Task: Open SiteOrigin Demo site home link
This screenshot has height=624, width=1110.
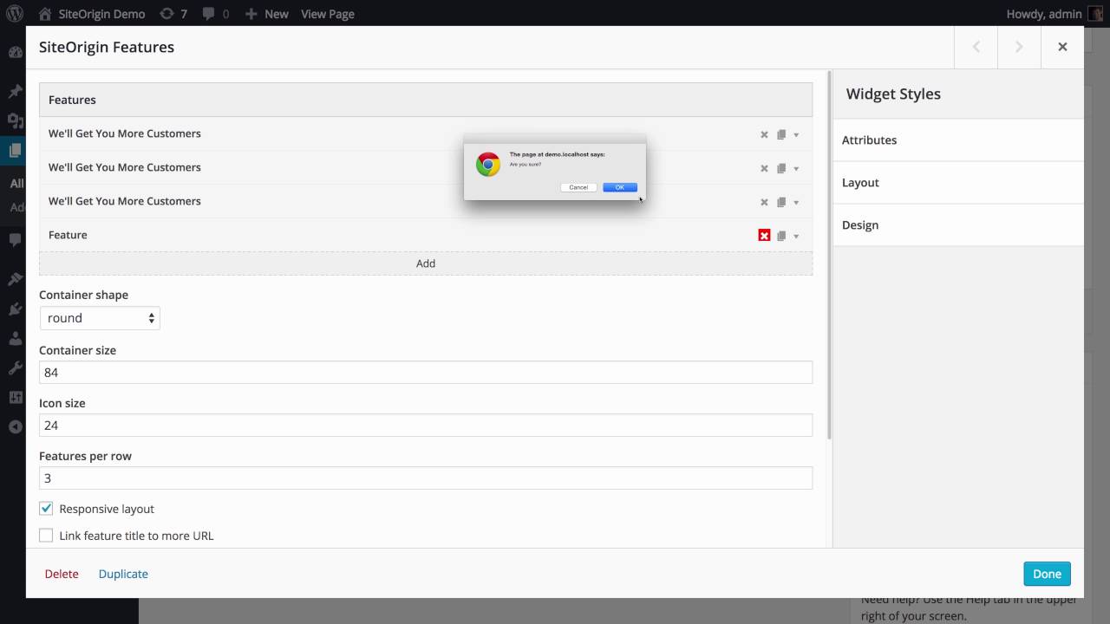Action: (92, 14)
